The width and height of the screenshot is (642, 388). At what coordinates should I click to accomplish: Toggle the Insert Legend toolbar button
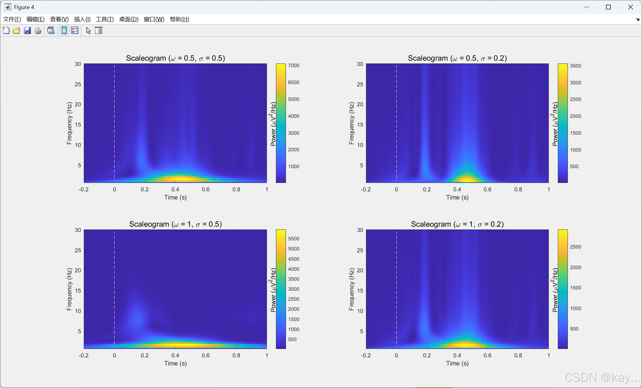pos(74,30)
